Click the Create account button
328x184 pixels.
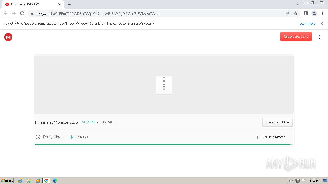click(296, 37)
